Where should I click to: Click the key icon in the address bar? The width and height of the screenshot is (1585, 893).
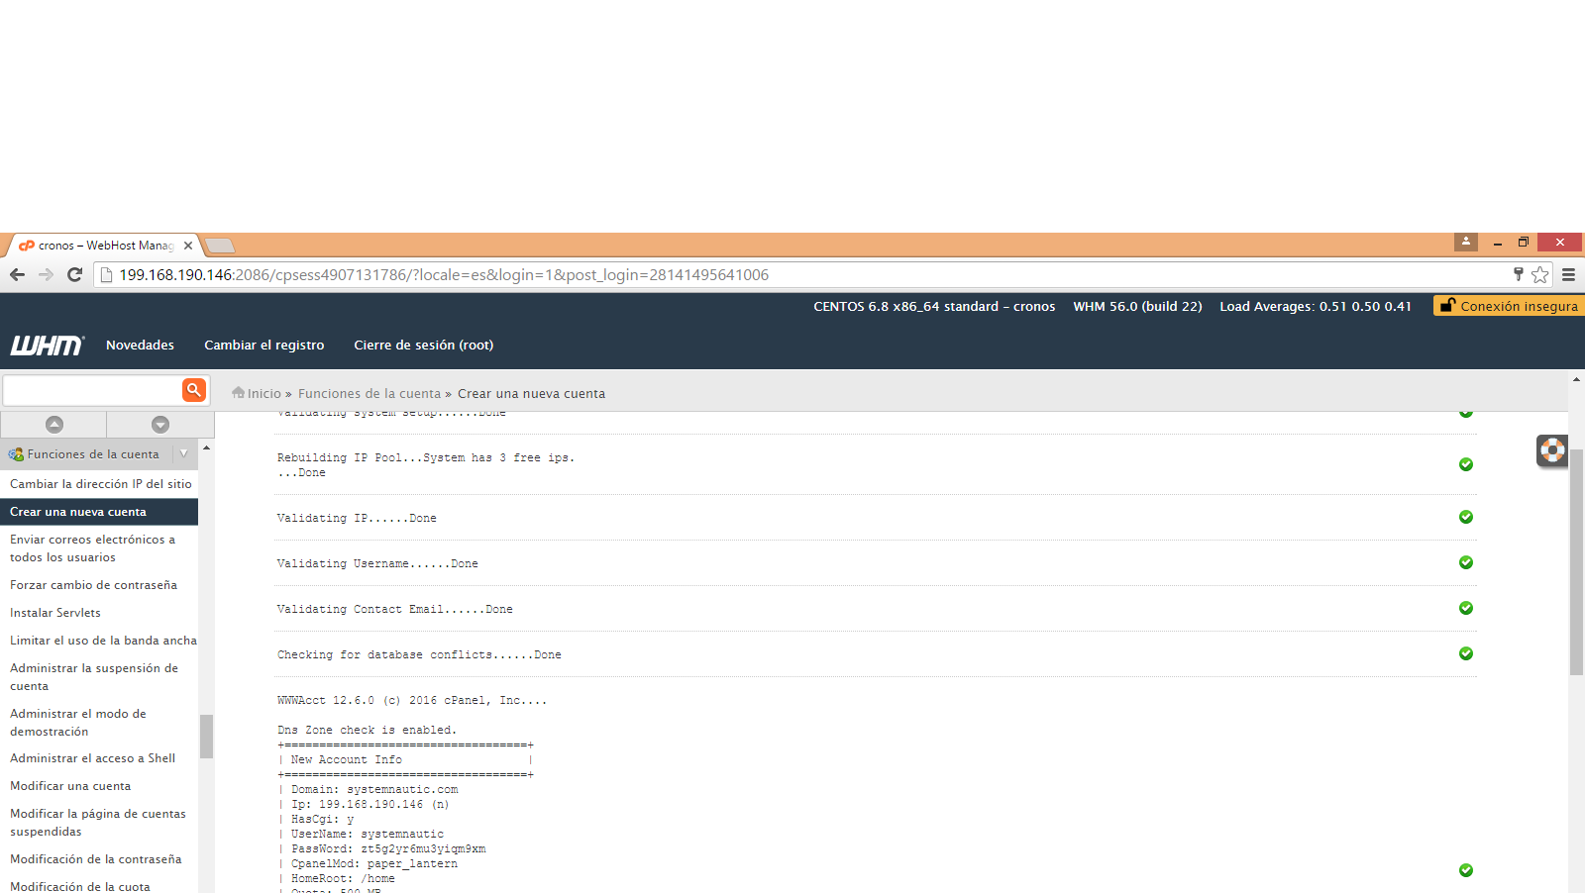1518,275
